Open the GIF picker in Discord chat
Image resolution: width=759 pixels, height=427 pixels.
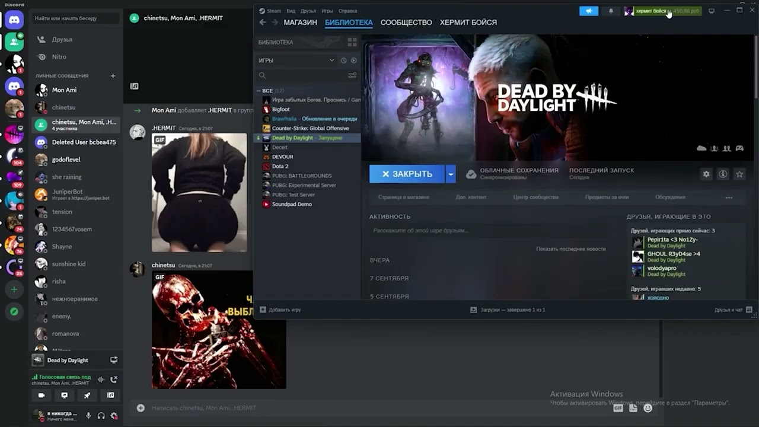pos(618,408)
